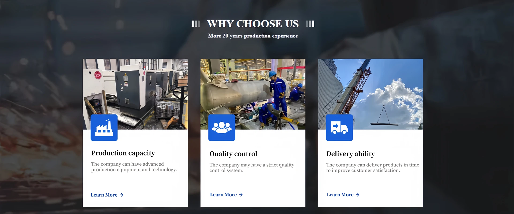Open Learn More under Production capacity
514x214 pixels.
pos(104,195)
